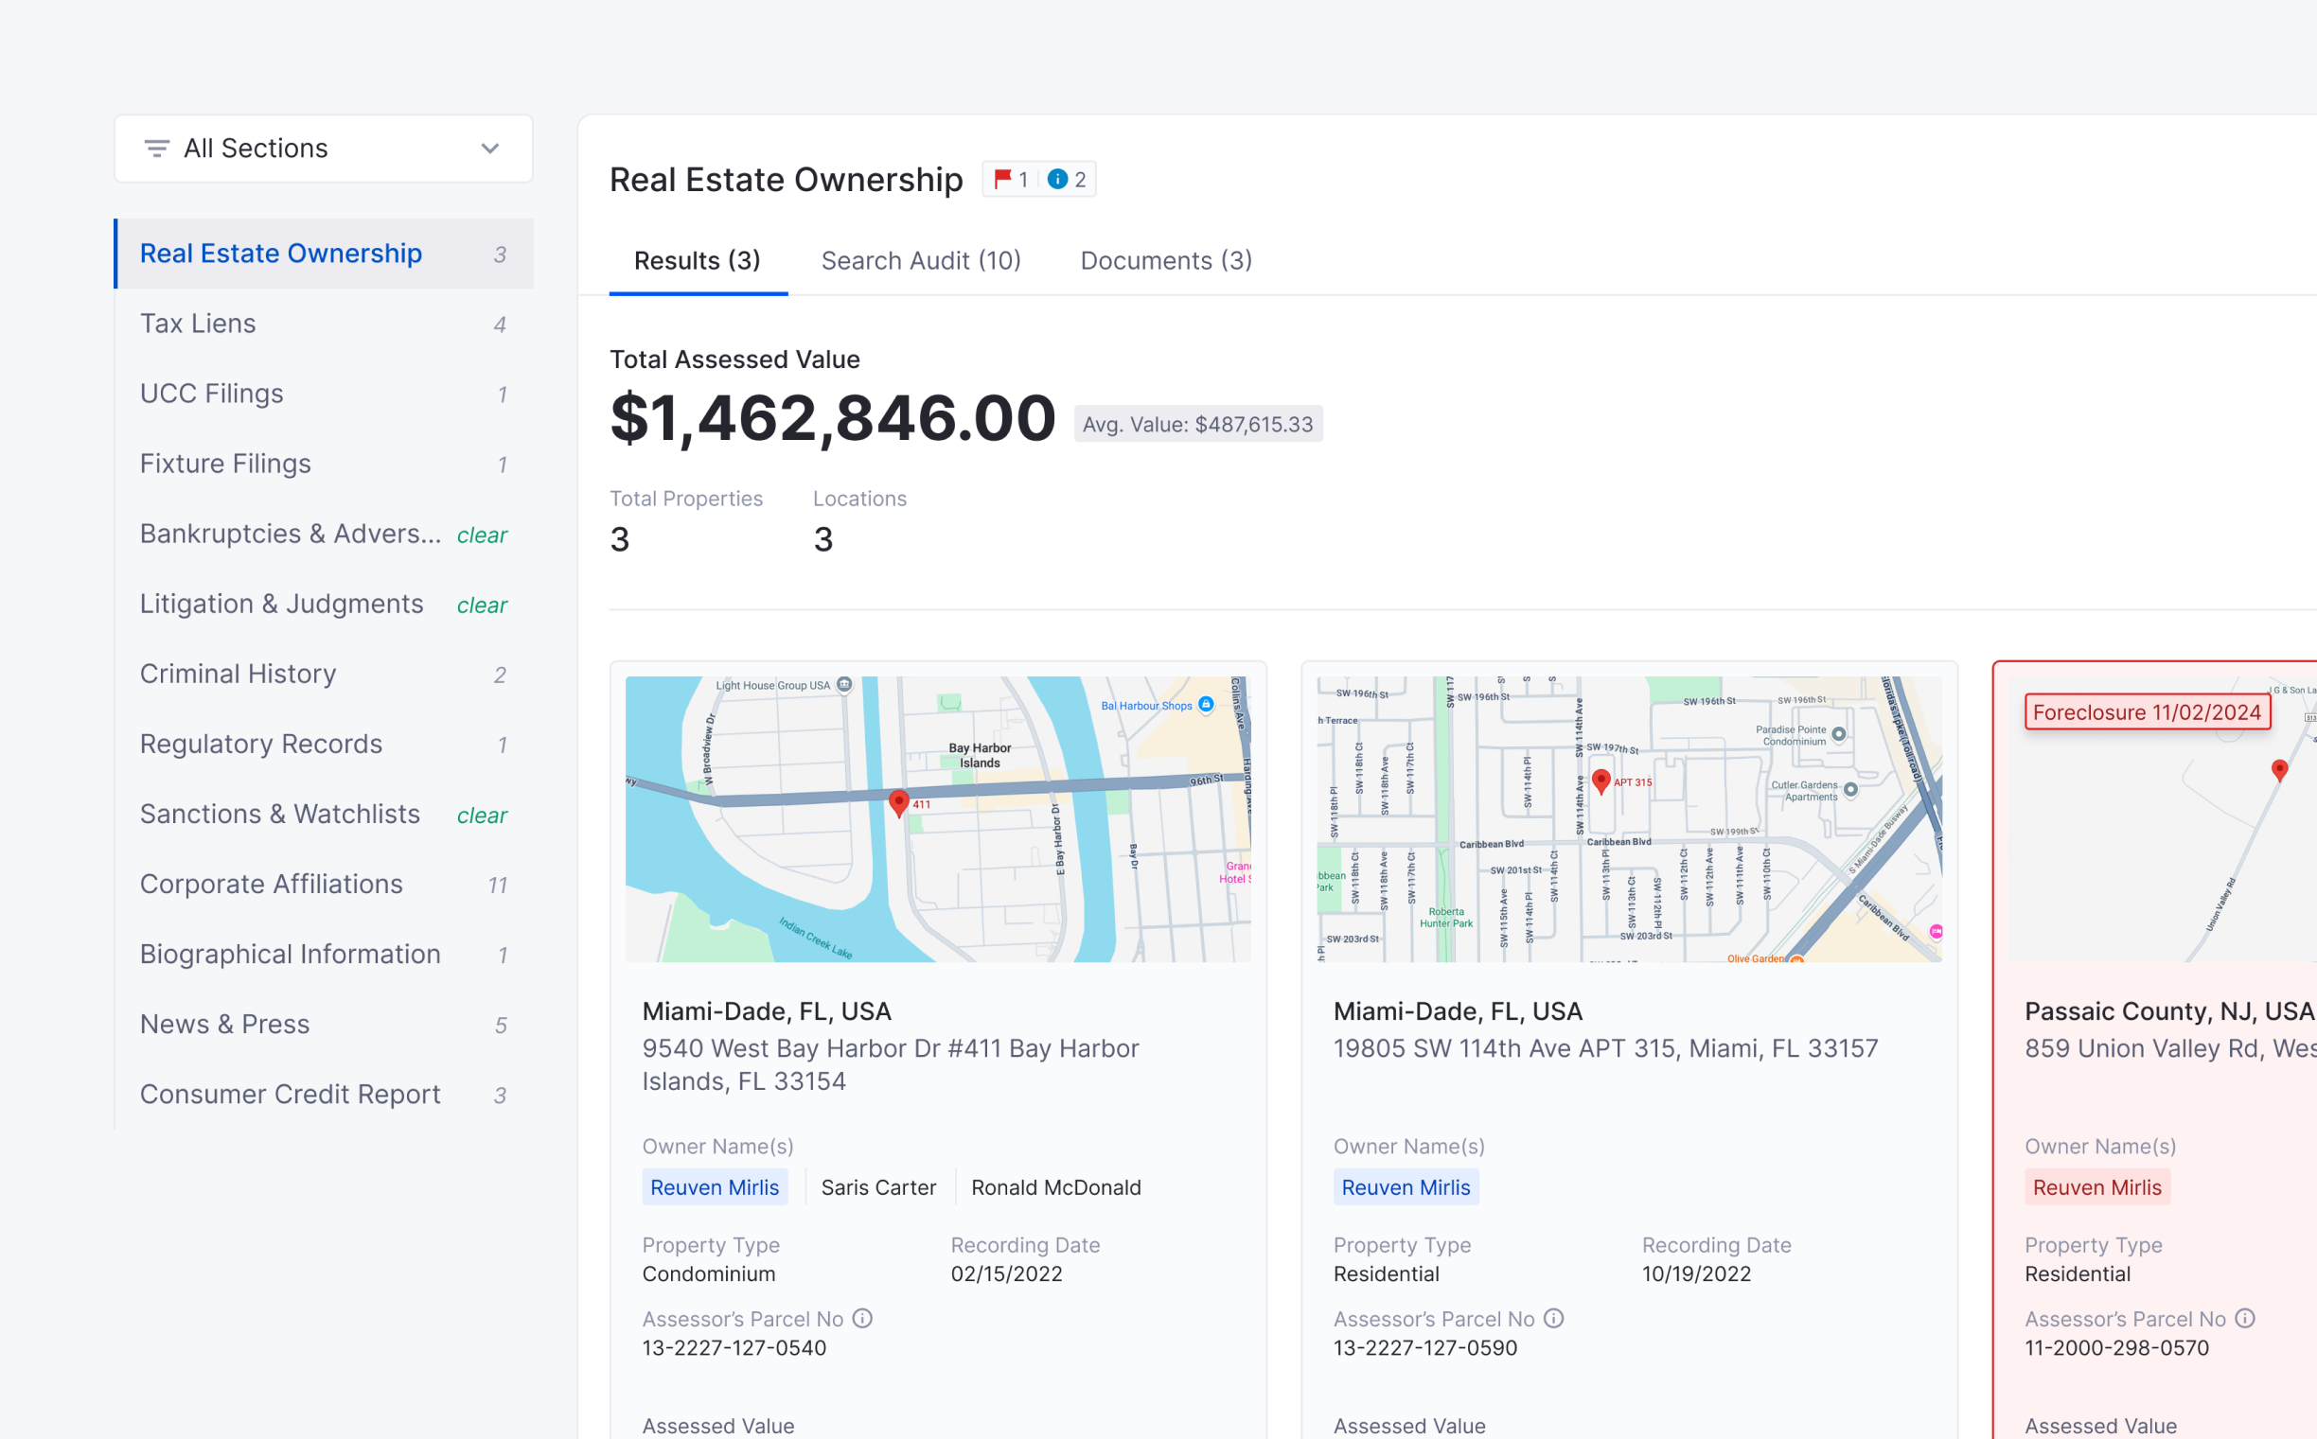The image size is (2317, 1439).
Task: Click the 19805 SW 114th Ave address
Action: [1606, 1049]
